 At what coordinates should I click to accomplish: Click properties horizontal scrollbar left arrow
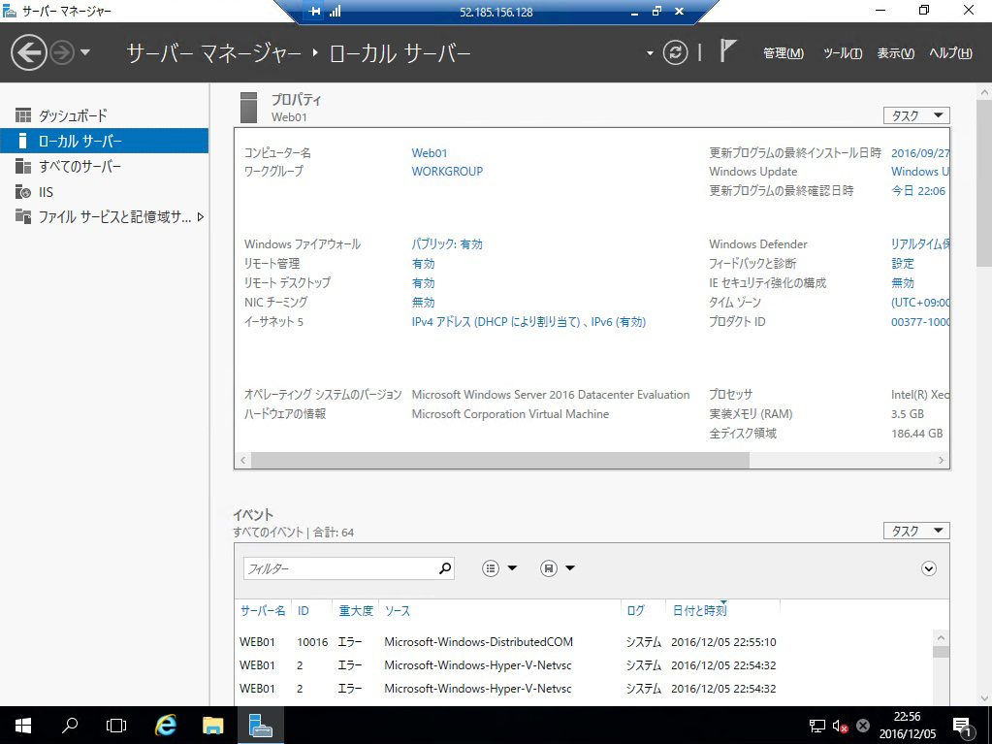tap(243, 460)
